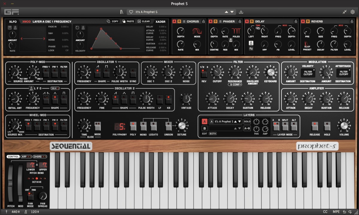Toggle Oscillator 1 Sync switch

click(133, 73)
